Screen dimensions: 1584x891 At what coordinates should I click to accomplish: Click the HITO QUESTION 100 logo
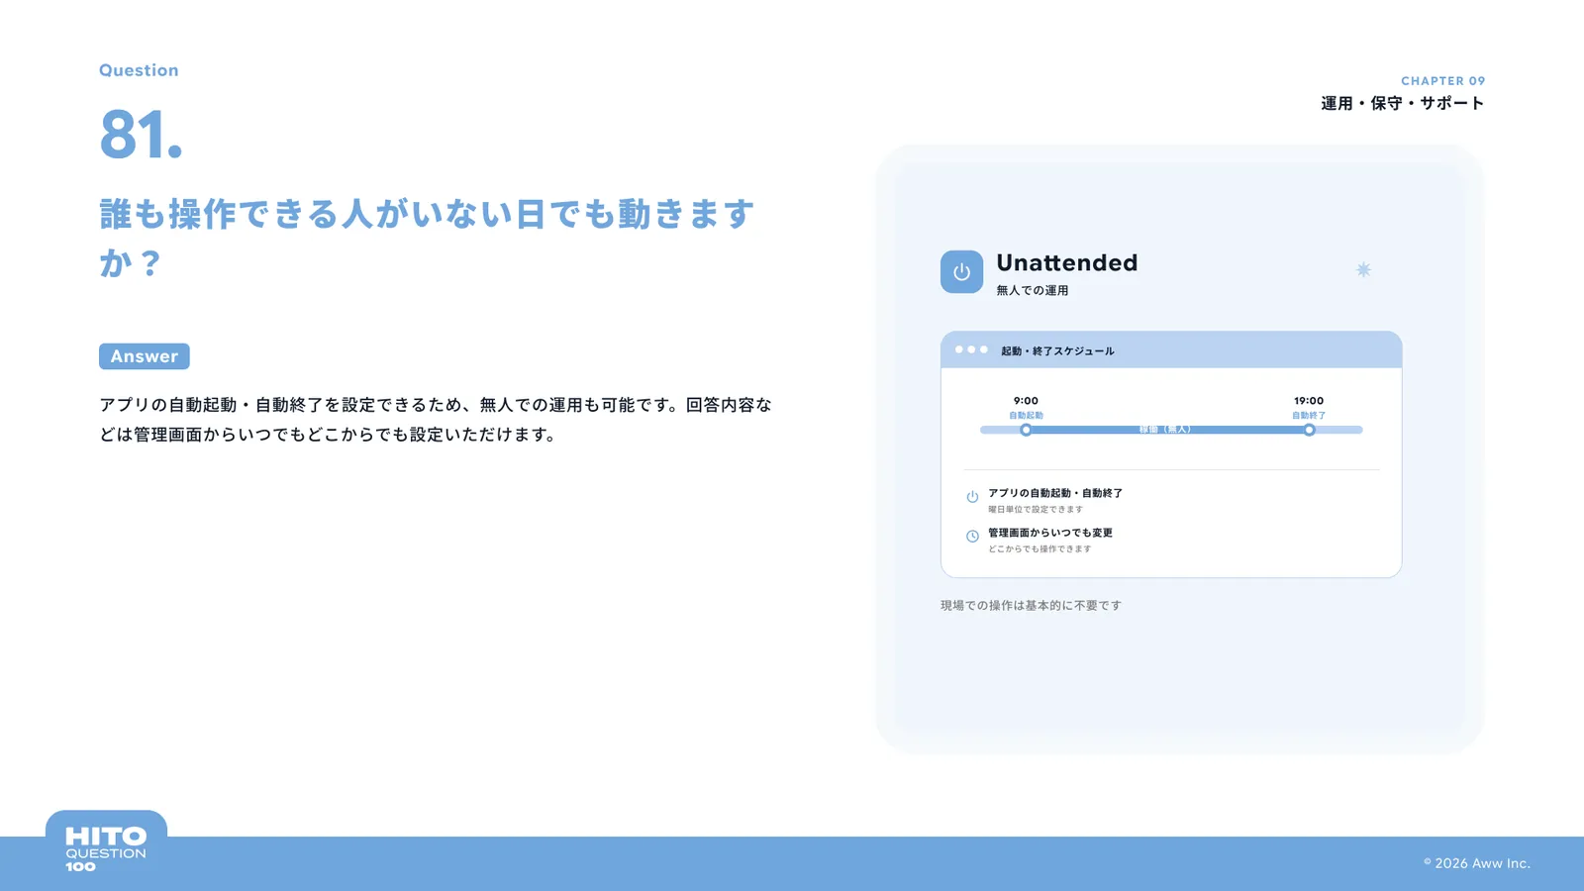click(106, 849)
